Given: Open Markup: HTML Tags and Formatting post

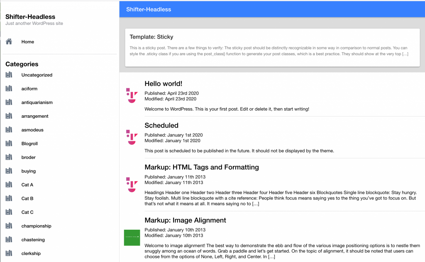Looking at the screenshot, I should [x=202, y=167].
